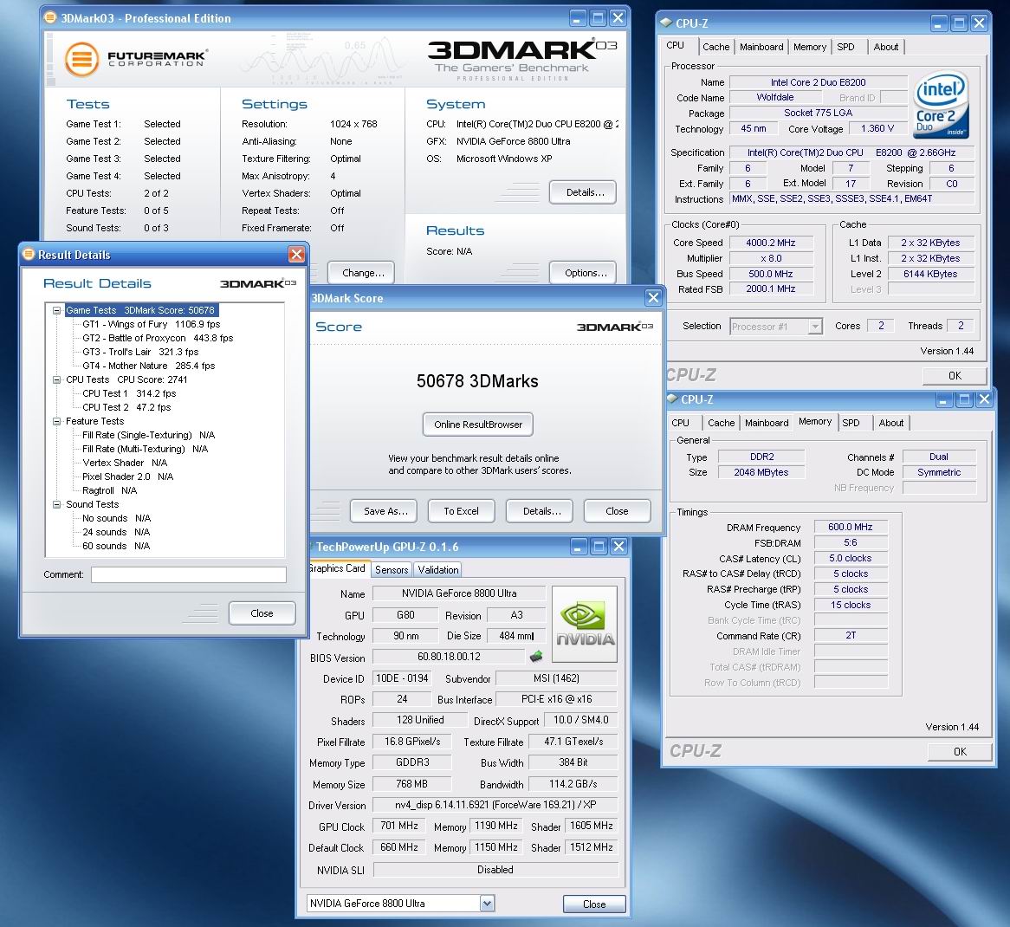Viewport: 1010px width, 927px height.
Task: Click OK in the upper CPU-Z window
Action: click(955, 376)
